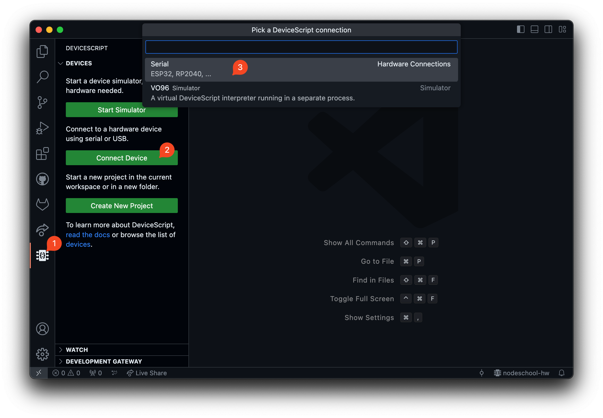Open Run and Debug view
The height and width of the screenshot is (418, 603).
42,128
